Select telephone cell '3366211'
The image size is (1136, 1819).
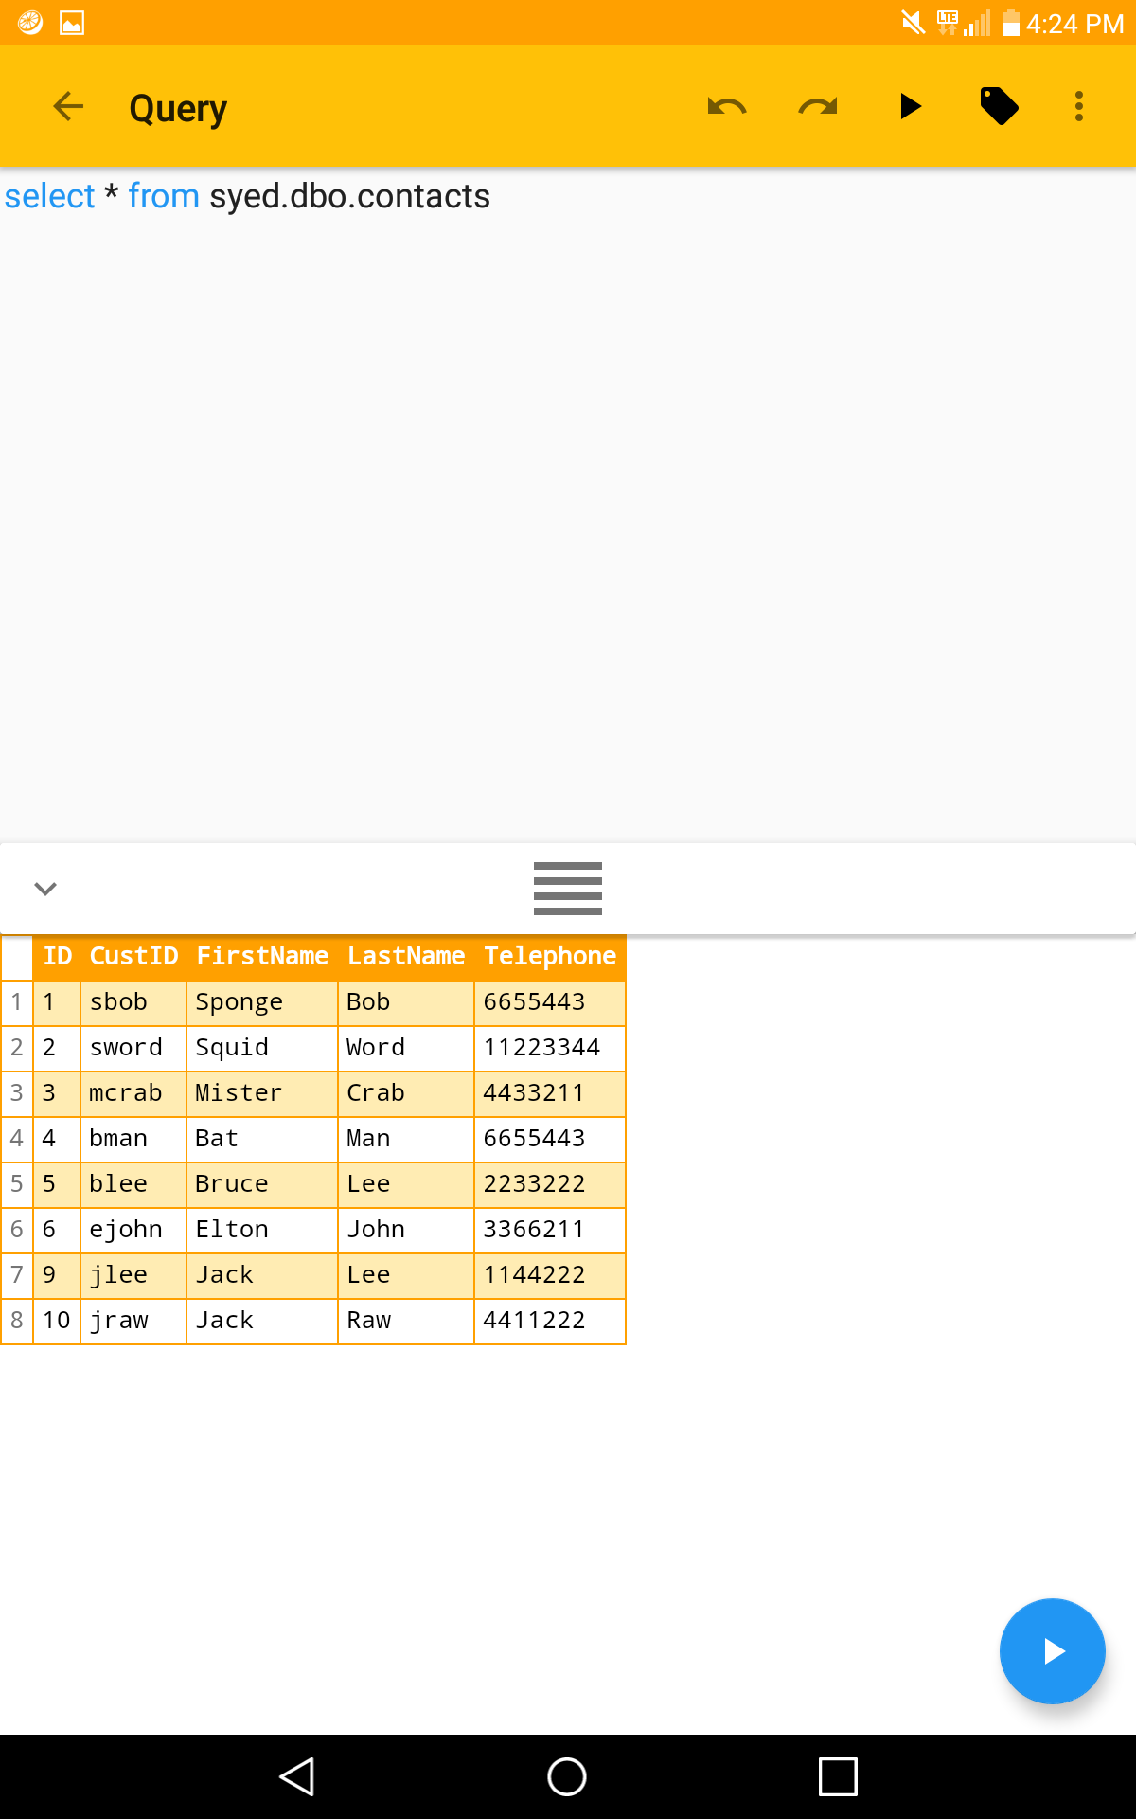(x=550, y=1230)
